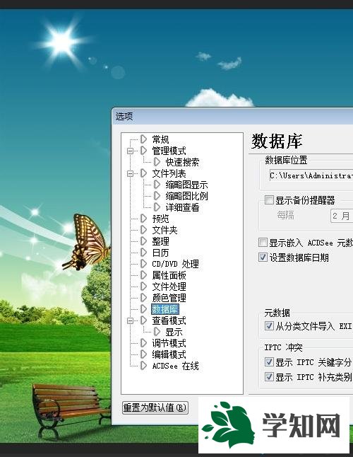Viewport: 353px width, 457px height.
Task: Open the 管理模式 options page
Action: click(x=169, y=151)
